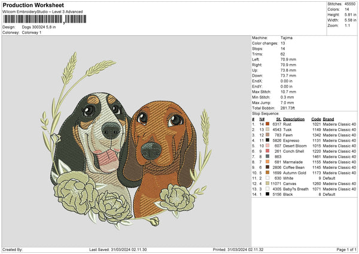Viewport: 359px width, 254px height.
Task: Choose the Marmalade color swatch
Action: point(267,162)
